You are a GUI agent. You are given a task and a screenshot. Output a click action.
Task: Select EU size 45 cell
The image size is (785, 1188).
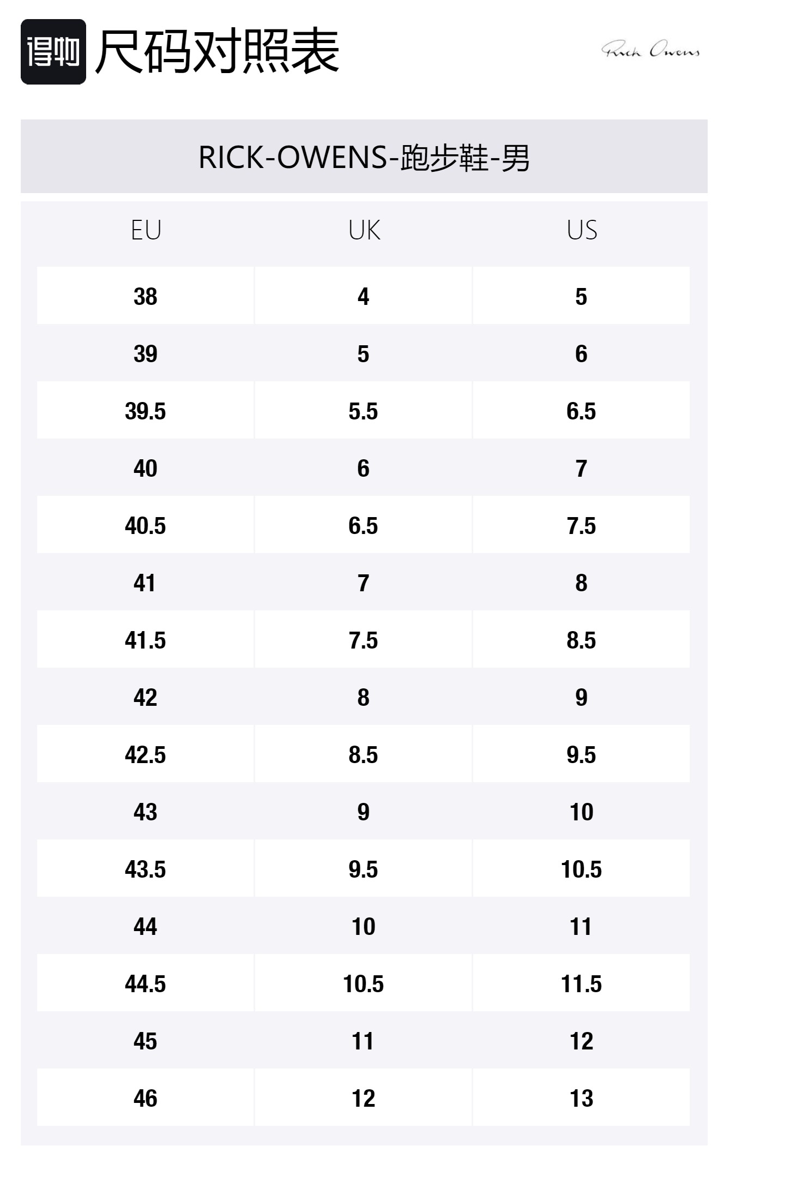pyautogui.click(x=146, y=1041)
